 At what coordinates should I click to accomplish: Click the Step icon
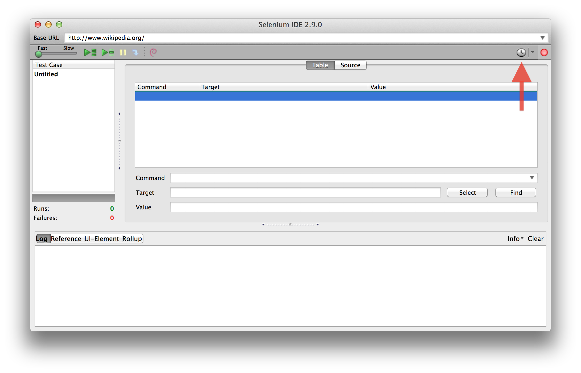click(x=136, y=52)
